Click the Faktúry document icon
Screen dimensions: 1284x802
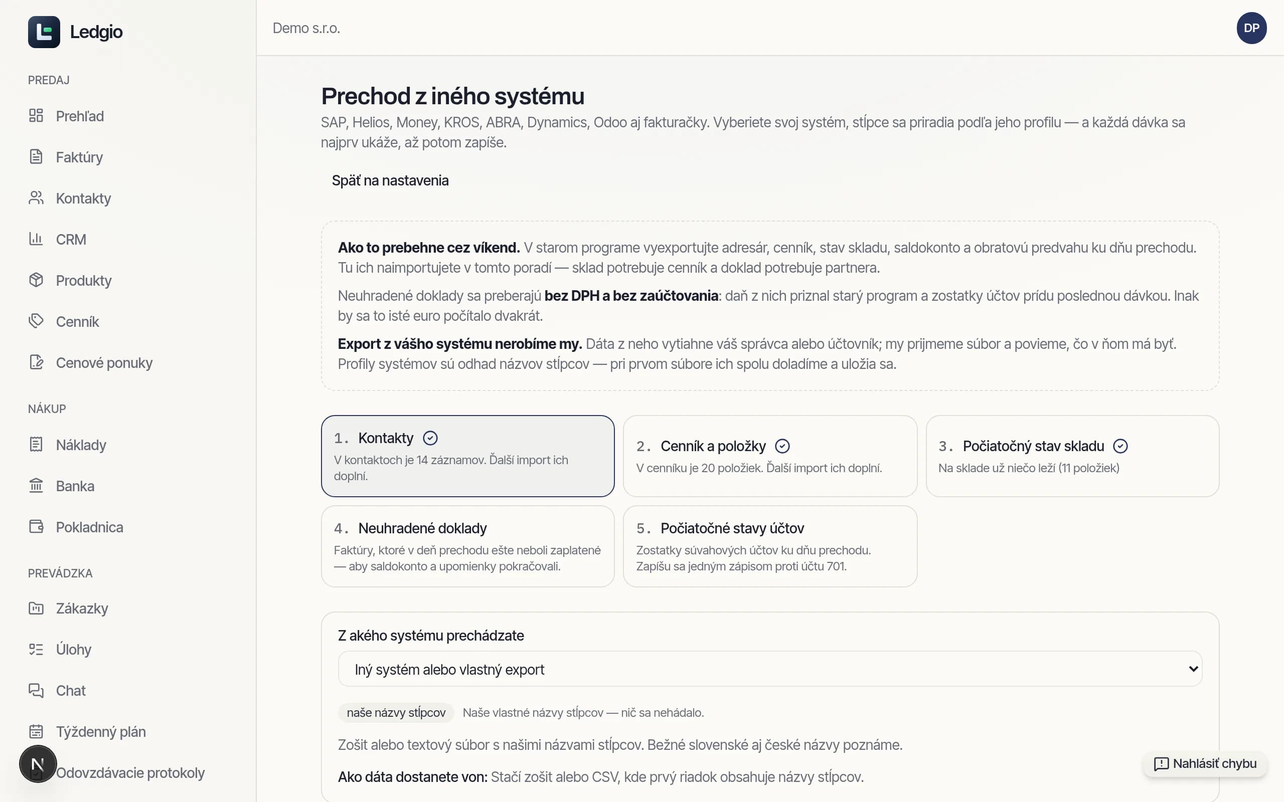coord(36,156)
